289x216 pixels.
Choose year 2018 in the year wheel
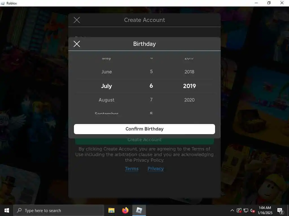[189, 72]
